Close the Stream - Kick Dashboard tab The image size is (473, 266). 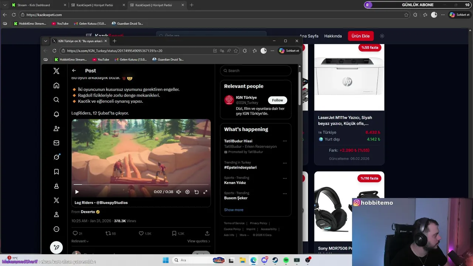tap(65, 5)
